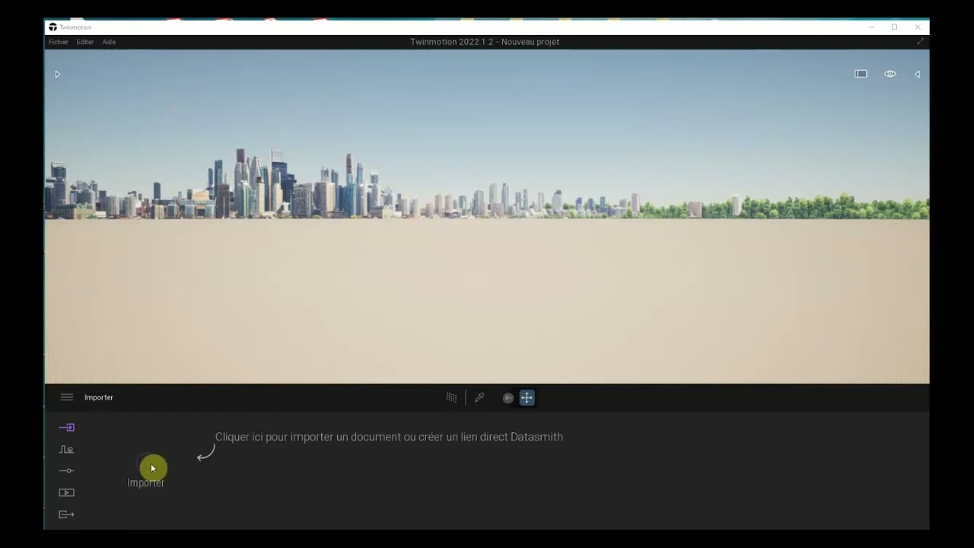The height and width of the screenshot is (548, 974).
Task: Click the Importer breadcrumb label
Action: tap(99, 397)
